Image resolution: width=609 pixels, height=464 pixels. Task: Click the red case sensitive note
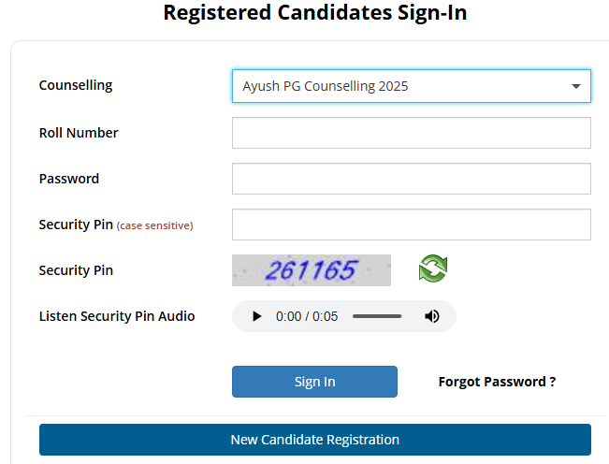click(155, 225)
